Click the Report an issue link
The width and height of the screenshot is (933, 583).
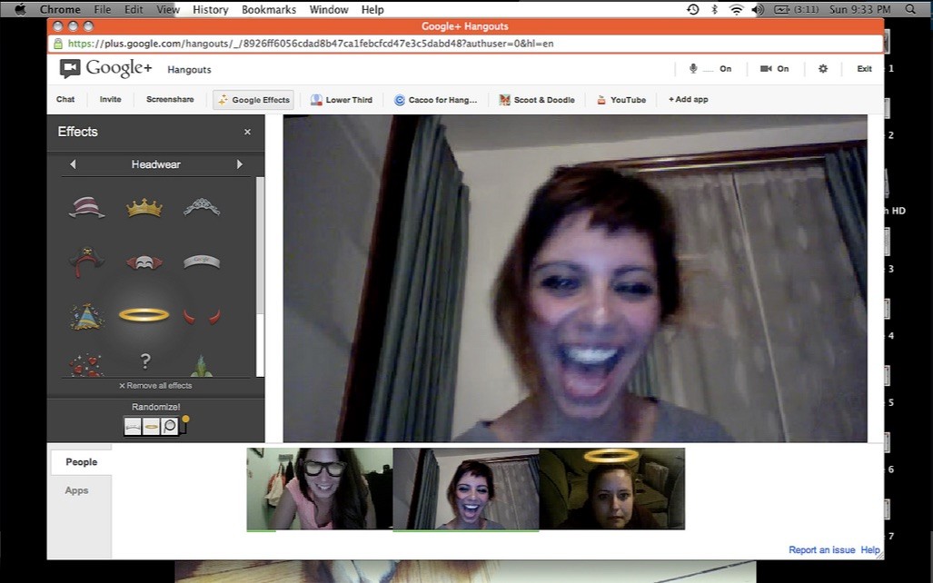click(821, 550)
